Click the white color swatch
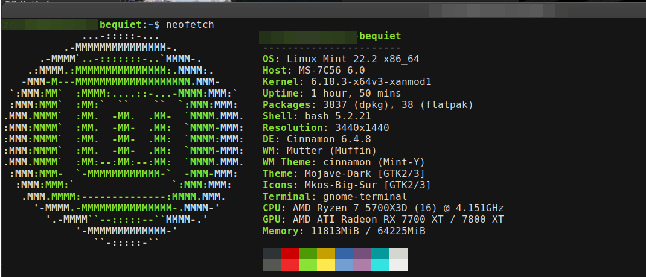 398,265
